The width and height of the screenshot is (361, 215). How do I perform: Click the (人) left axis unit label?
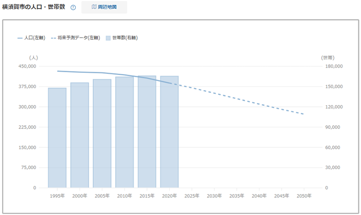(x=34, y=58)
